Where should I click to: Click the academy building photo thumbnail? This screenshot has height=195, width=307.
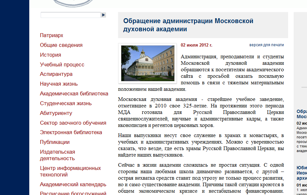pyautogui.click(x=148, y=63)
